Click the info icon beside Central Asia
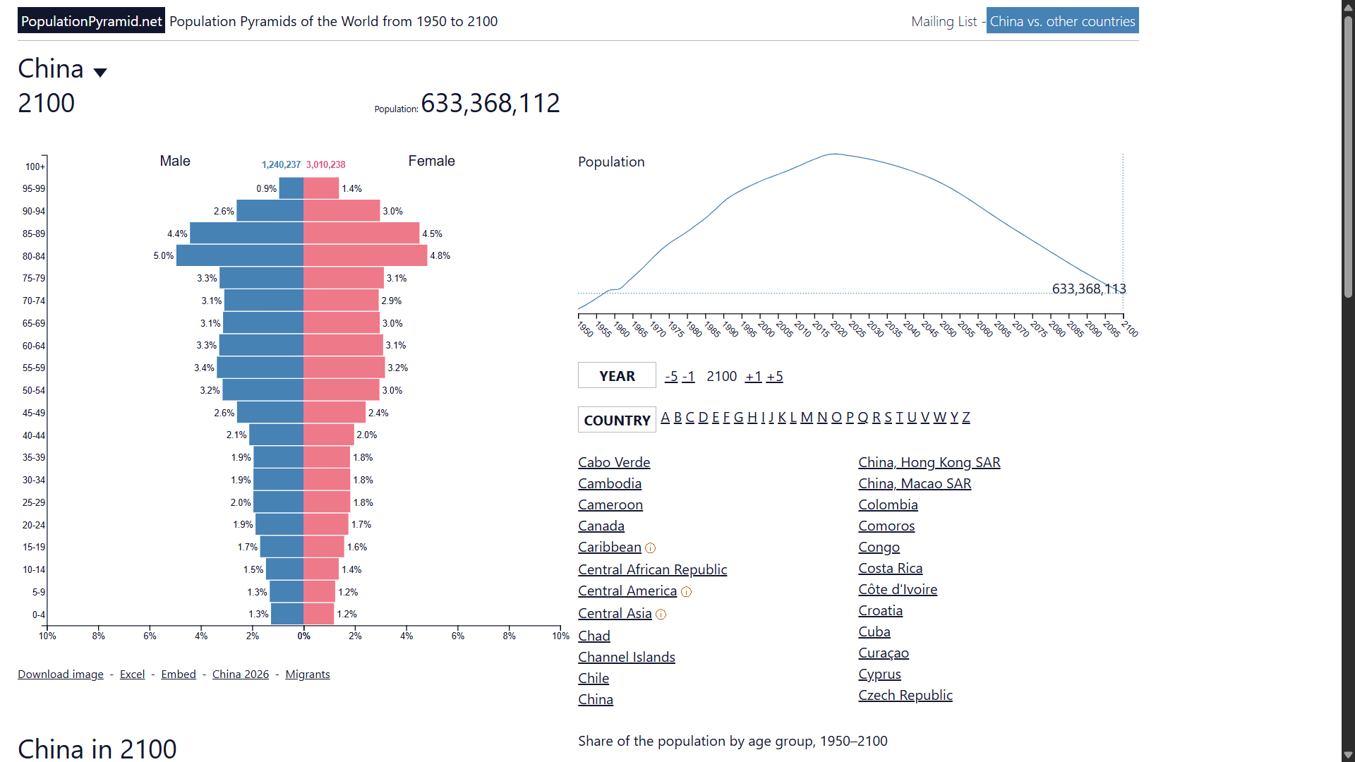Screen dimensions: 1355x762 coord(661,615)
